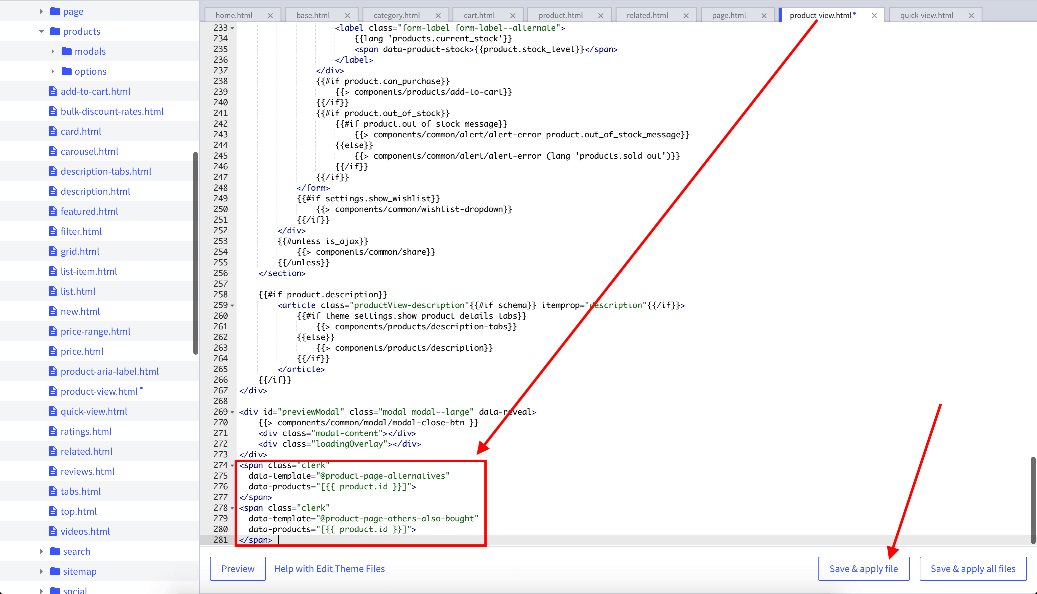Fold the code at line 274
The image size is (1037, 594).
click(x=233, y=465)
